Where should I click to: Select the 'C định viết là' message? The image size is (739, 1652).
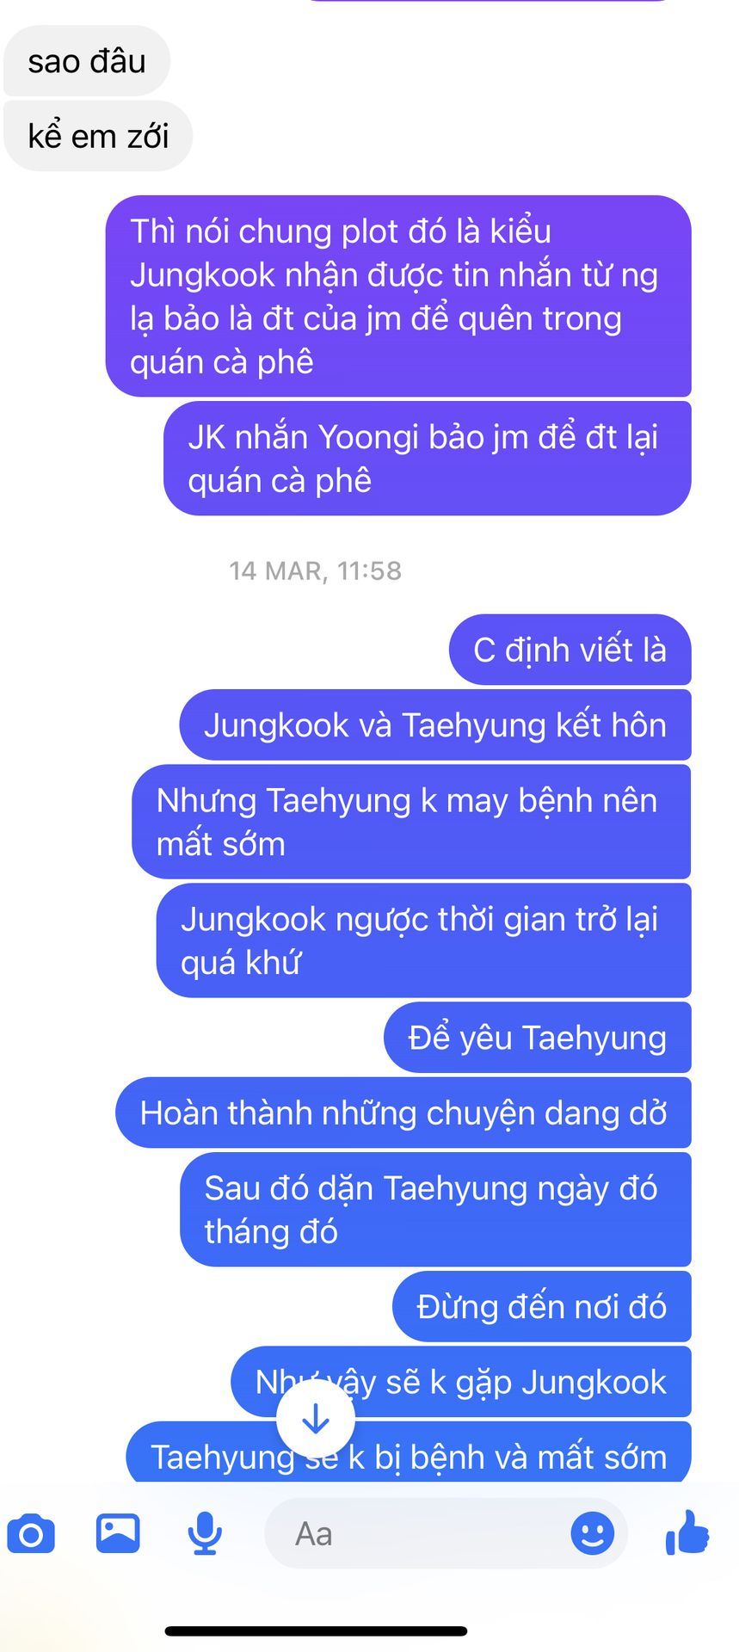(x=570, y=650)
